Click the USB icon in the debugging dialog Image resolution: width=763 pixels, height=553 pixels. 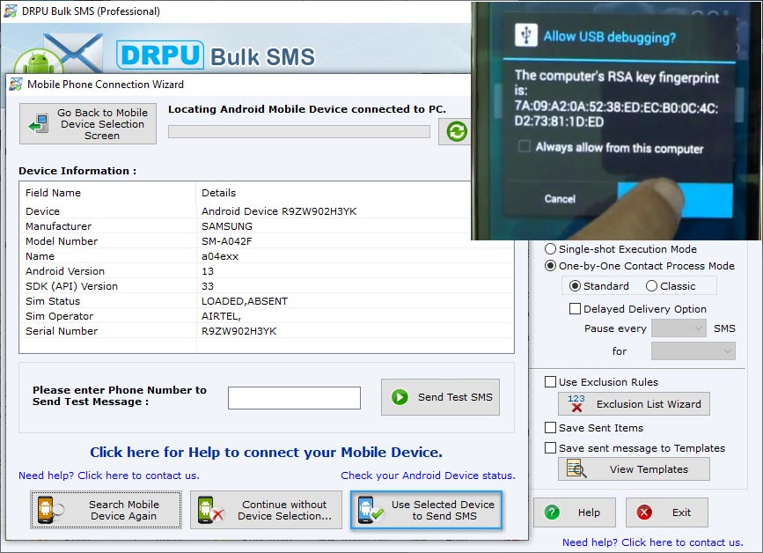pos(526,35)
